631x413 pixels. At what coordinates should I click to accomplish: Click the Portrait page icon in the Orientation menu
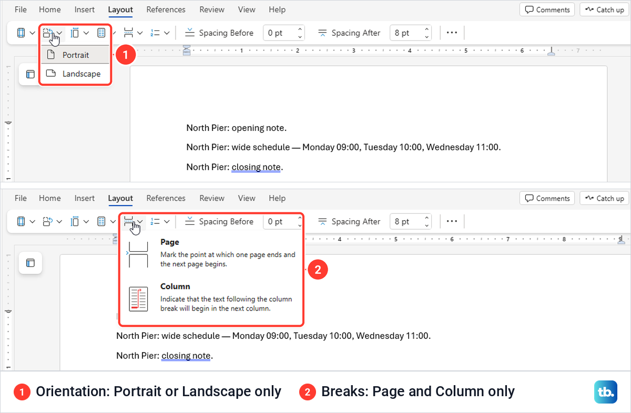point(50,55)
